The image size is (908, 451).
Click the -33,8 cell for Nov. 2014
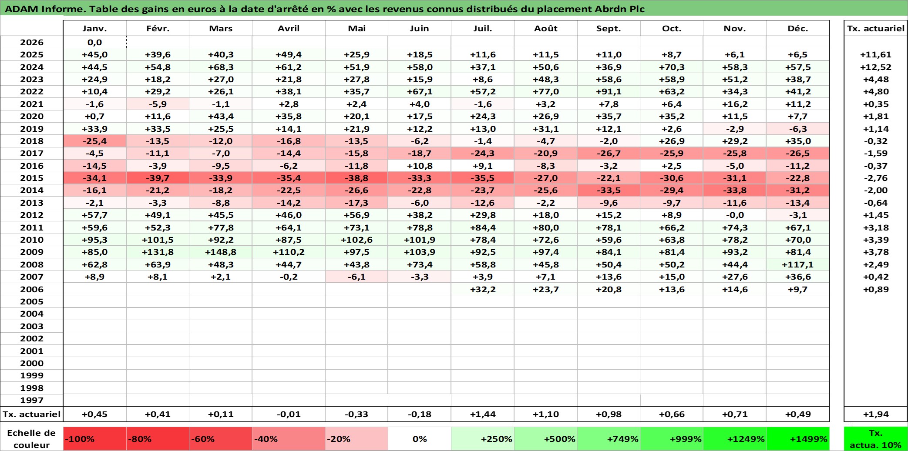point(735,190)
